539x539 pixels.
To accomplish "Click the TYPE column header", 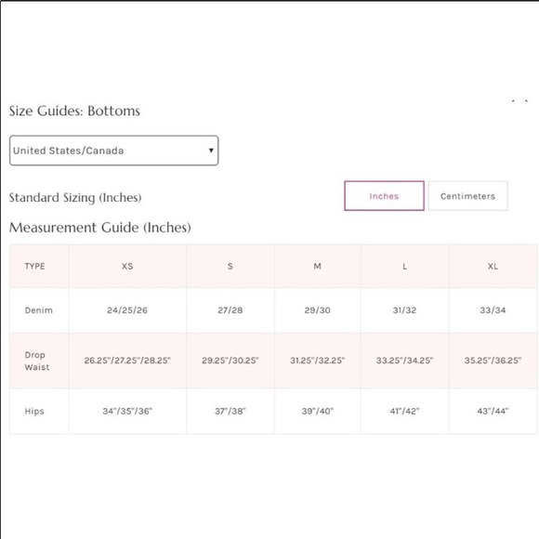I will click(34, 267).
